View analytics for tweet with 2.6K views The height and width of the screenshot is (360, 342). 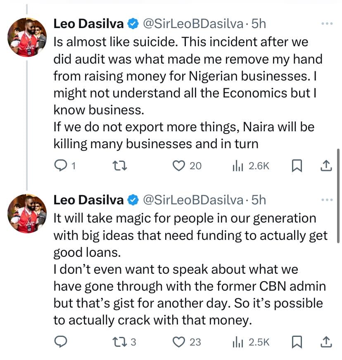(238, 166)
